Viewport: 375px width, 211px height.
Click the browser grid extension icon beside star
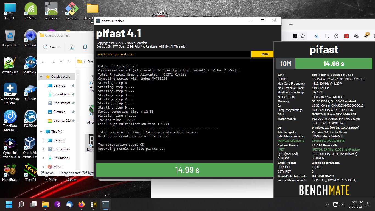(x=295, y=36)
